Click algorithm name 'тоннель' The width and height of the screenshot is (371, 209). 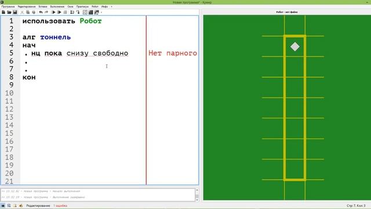pyautogui.click(x=56, y=37)
